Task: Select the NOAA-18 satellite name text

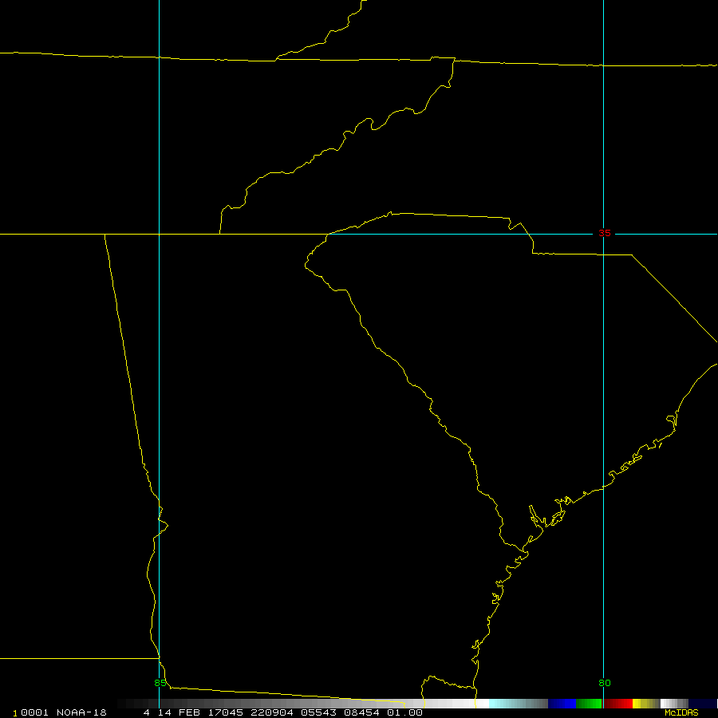Action: tap(81, 712)
